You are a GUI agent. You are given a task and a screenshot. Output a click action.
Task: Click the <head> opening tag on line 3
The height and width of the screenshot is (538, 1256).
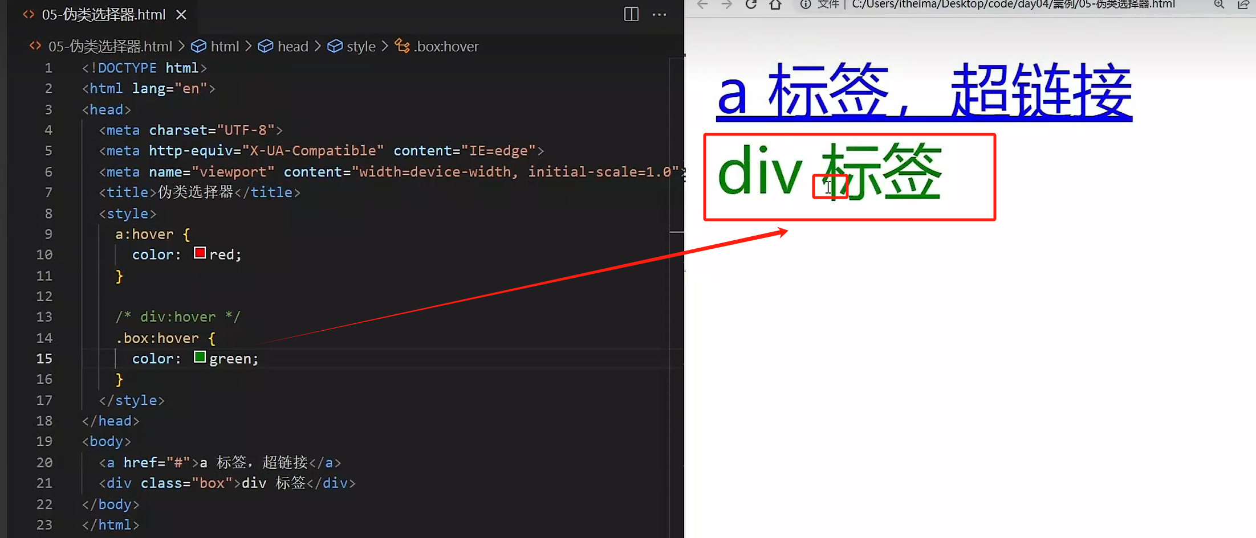tap(107, 109)
